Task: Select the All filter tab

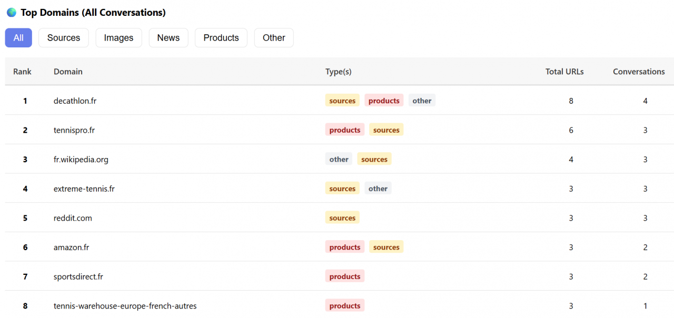Action: [18, 38]
